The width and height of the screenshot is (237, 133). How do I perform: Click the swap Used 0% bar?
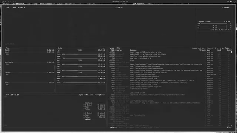(x=81, y=58)
